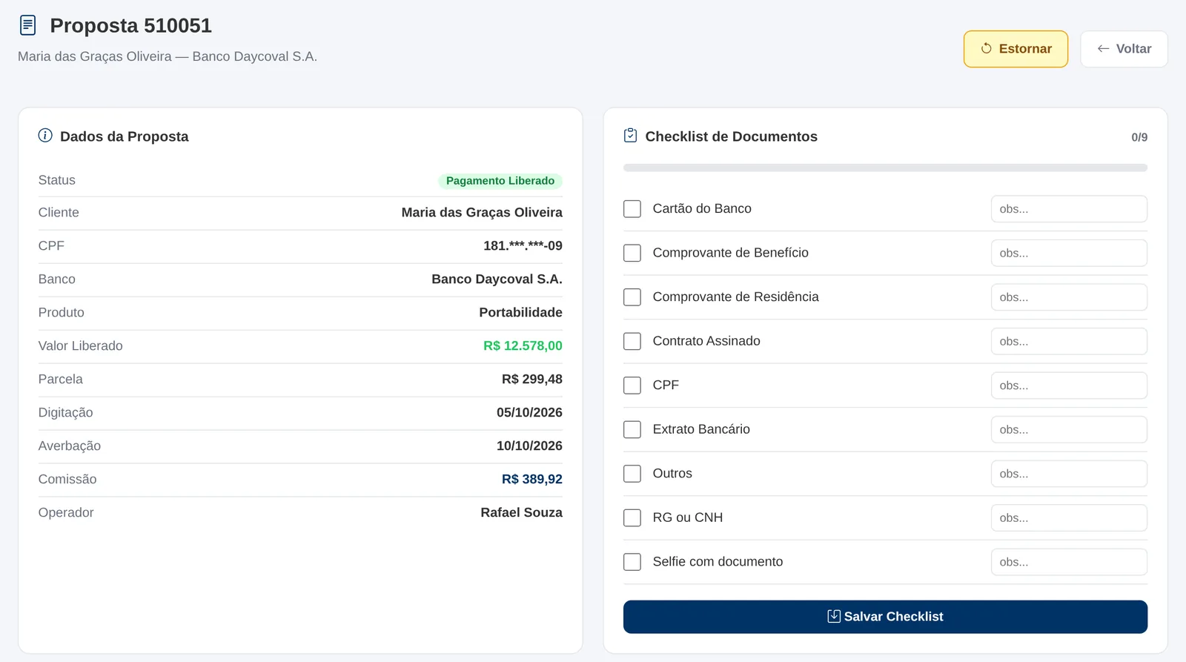The height and width of the screenshot is (662, 1186).
Task: Save with the Salvar Checklist button
Action: tap(885, 617)
